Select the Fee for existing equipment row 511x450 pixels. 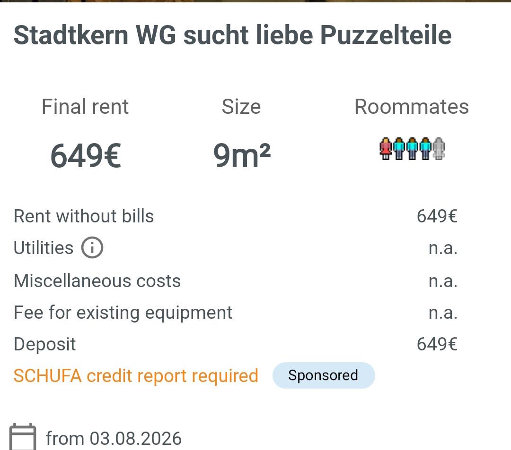pyautogui.click(x=236, y=313)
